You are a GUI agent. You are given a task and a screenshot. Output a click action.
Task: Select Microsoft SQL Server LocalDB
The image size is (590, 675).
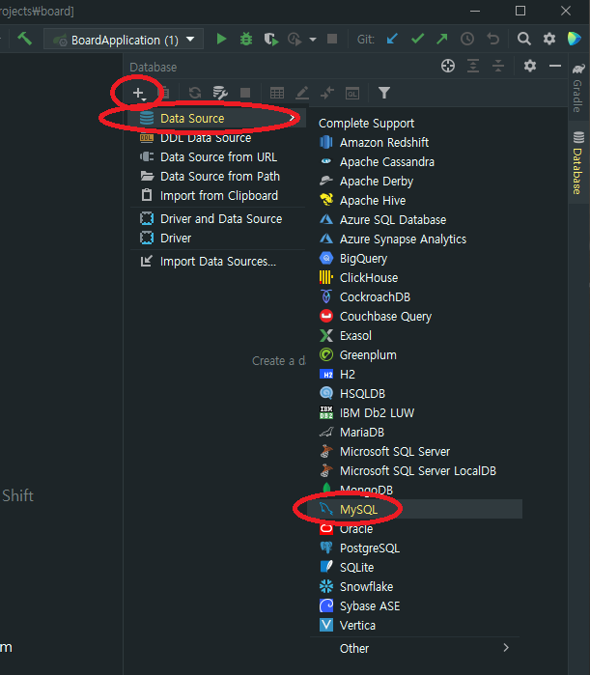click(416, 471)
